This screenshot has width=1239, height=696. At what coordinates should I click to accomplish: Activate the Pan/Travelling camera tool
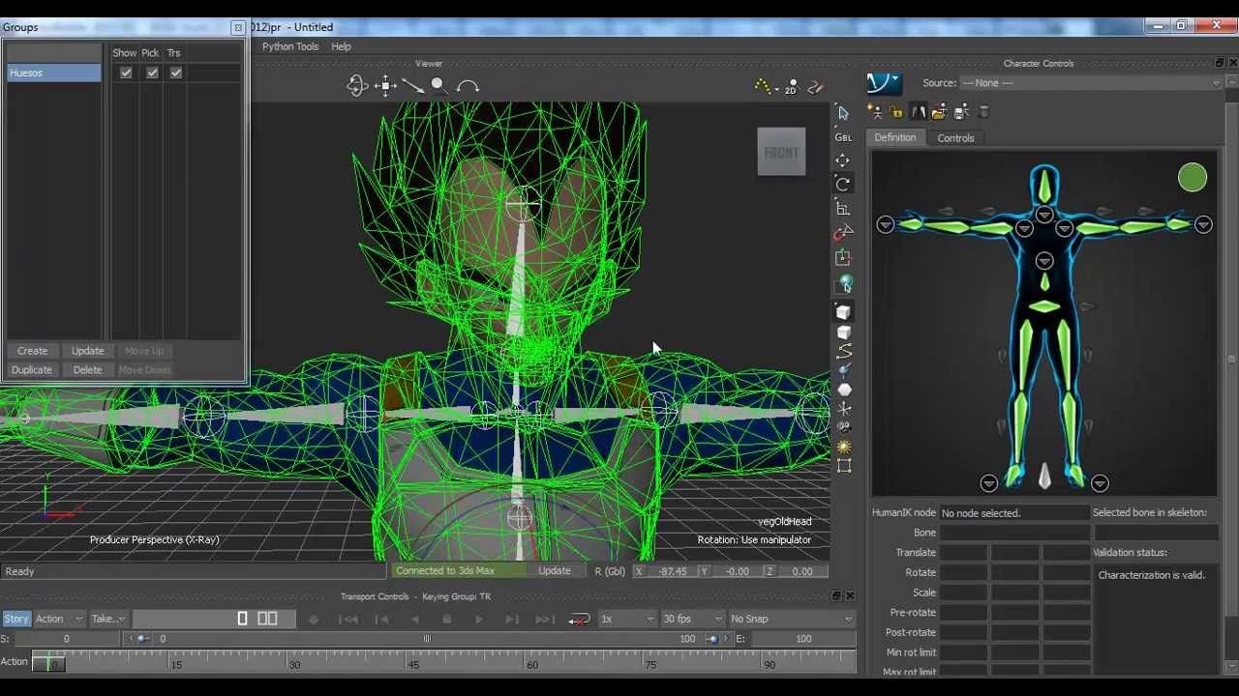point(385,86)
